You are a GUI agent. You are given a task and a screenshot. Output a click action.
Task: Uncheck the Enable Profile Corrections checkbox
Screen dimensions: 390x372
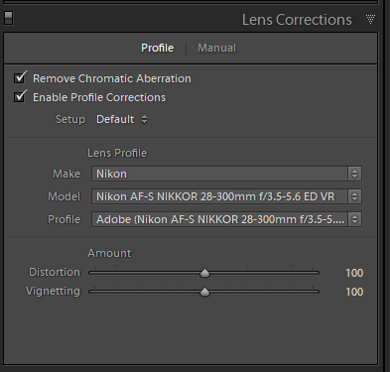pyautogui.click(x=20, y=96)
